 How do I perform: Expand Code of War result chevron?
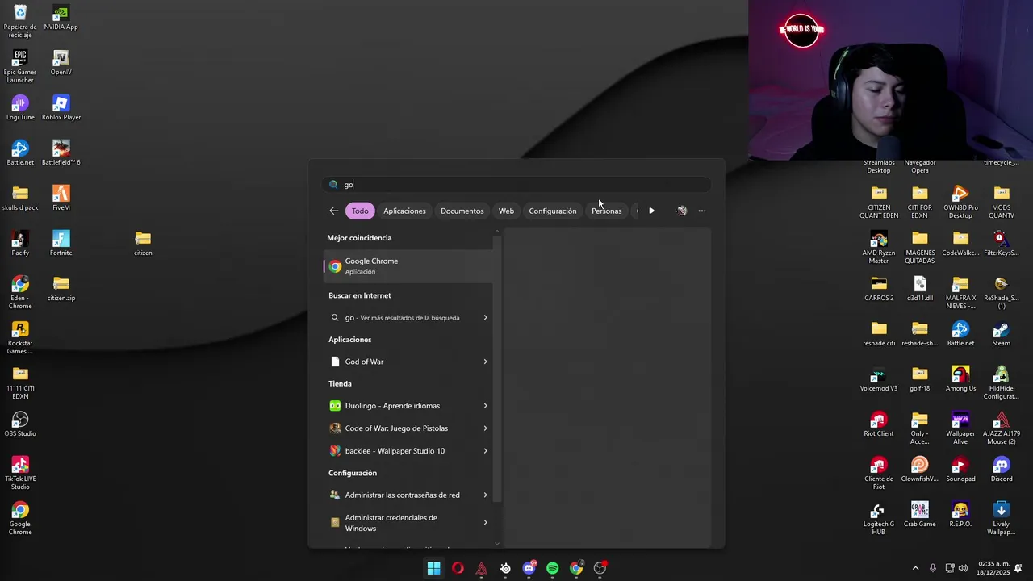(x=485, y=428)
